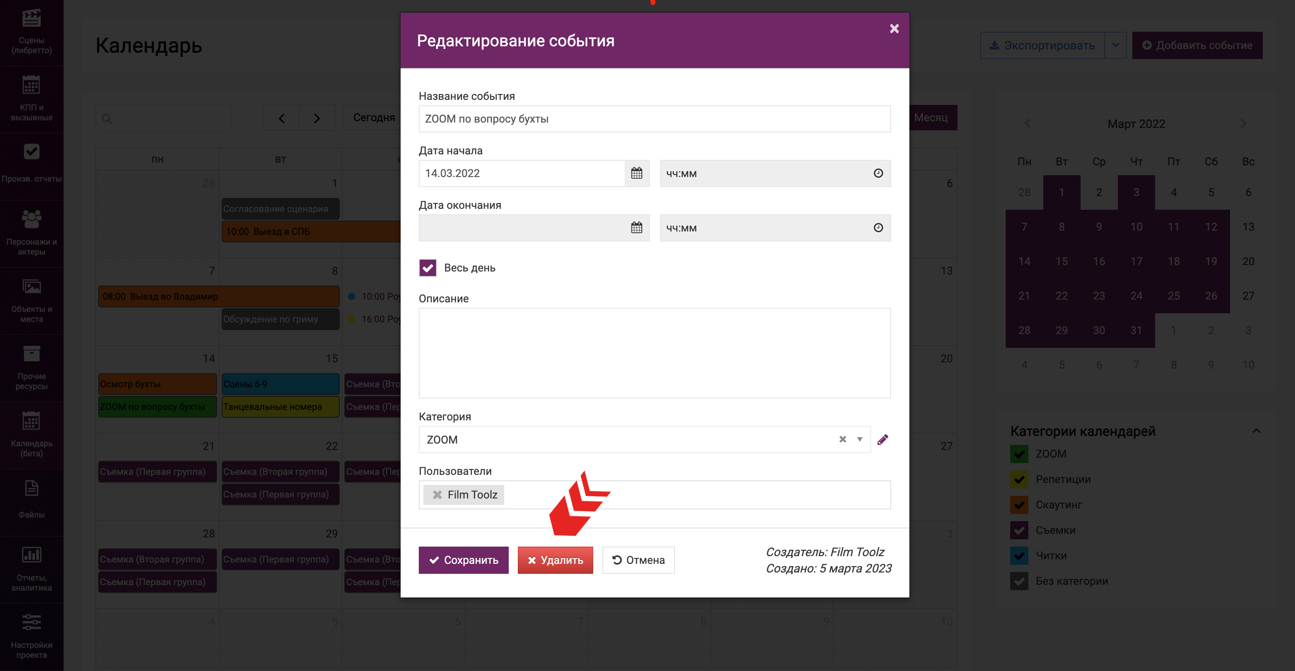The height and width of the screenshot is (671, 1295).
Task: Open Отчеты, аналитика sidebar section
Action: (31, 569)
